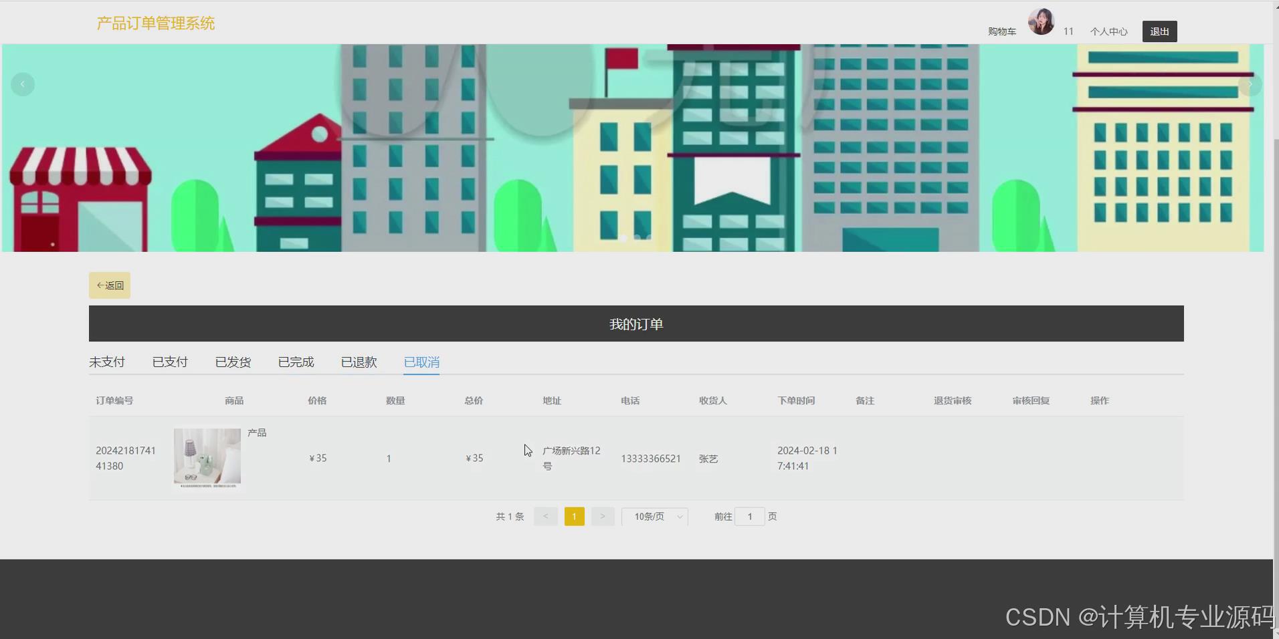Click username 11 beside the avatar

pos(1068,31)
